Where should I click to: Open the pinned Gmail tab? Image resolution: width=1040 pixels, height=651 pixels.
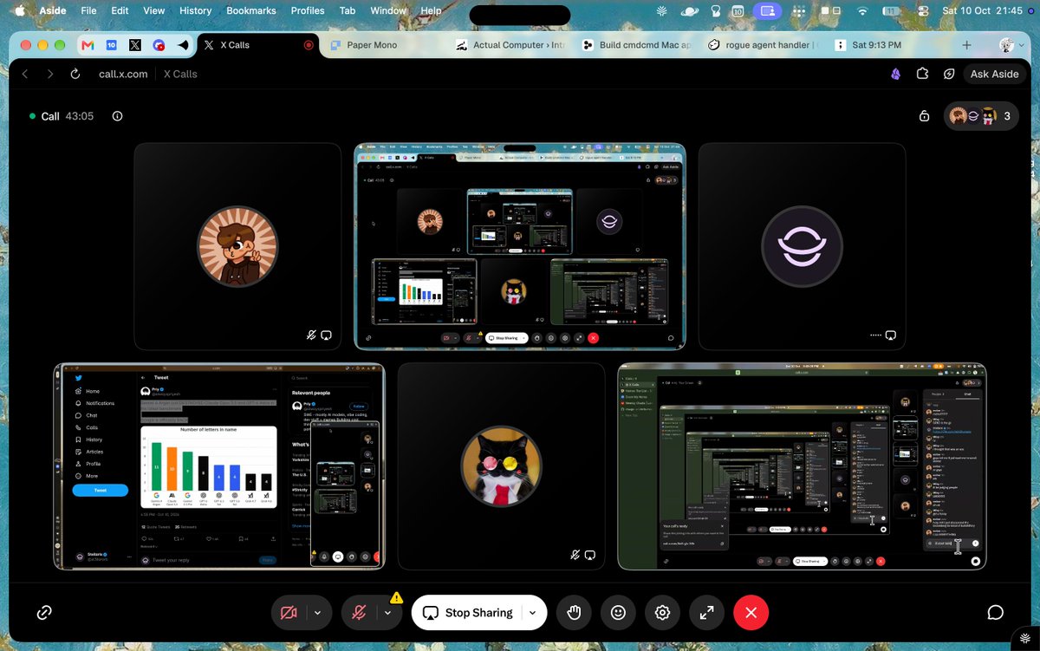tap(87, 45)
